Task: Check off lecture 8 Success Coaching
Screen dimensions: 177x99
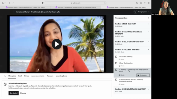Action: pos(116,57)
